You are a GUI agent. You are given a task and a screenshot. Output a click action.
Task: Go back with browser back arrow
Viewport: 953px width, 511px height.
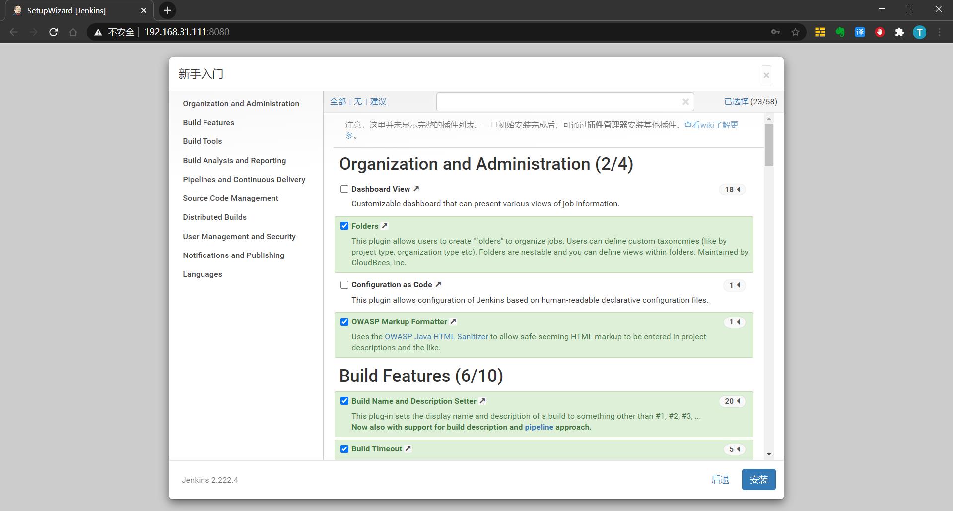pyautogui.click(x=14, y=32)
